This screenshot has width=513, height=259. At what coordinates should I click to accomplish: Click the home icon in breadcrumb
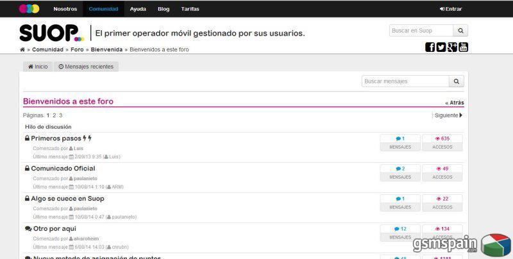coord(22,49)
